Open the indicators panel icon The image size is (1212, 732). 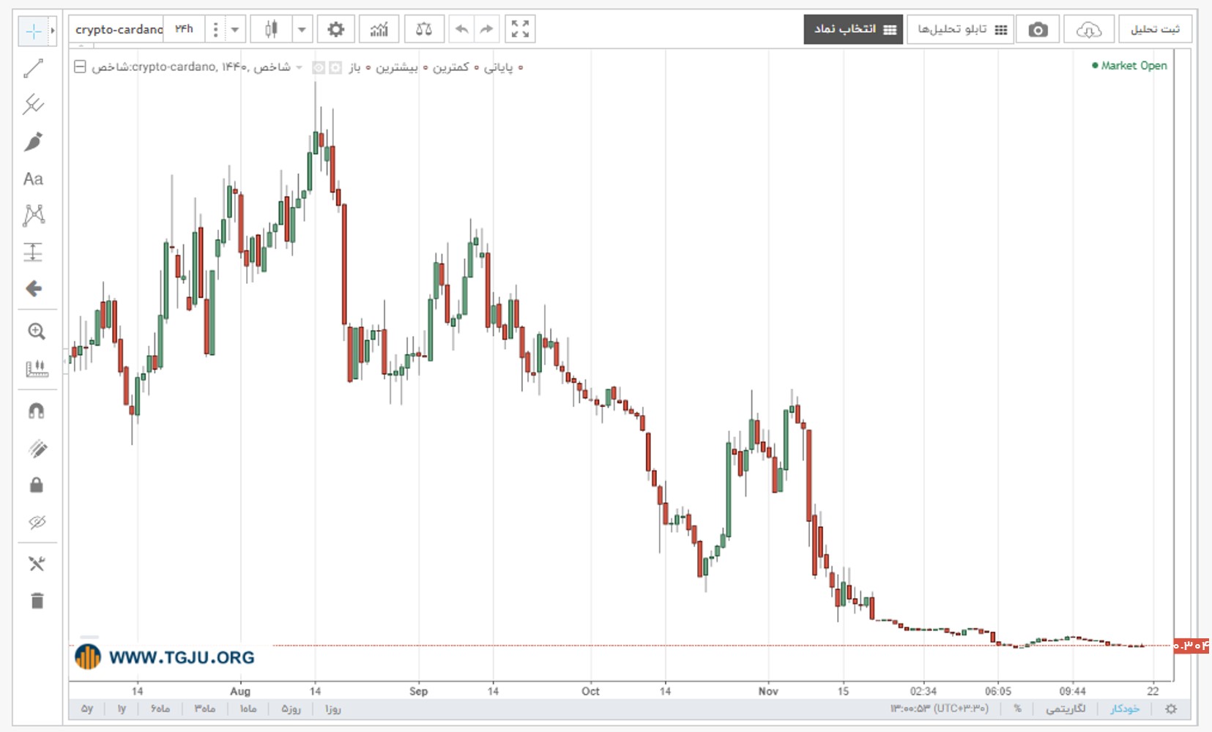click(379, 29)
